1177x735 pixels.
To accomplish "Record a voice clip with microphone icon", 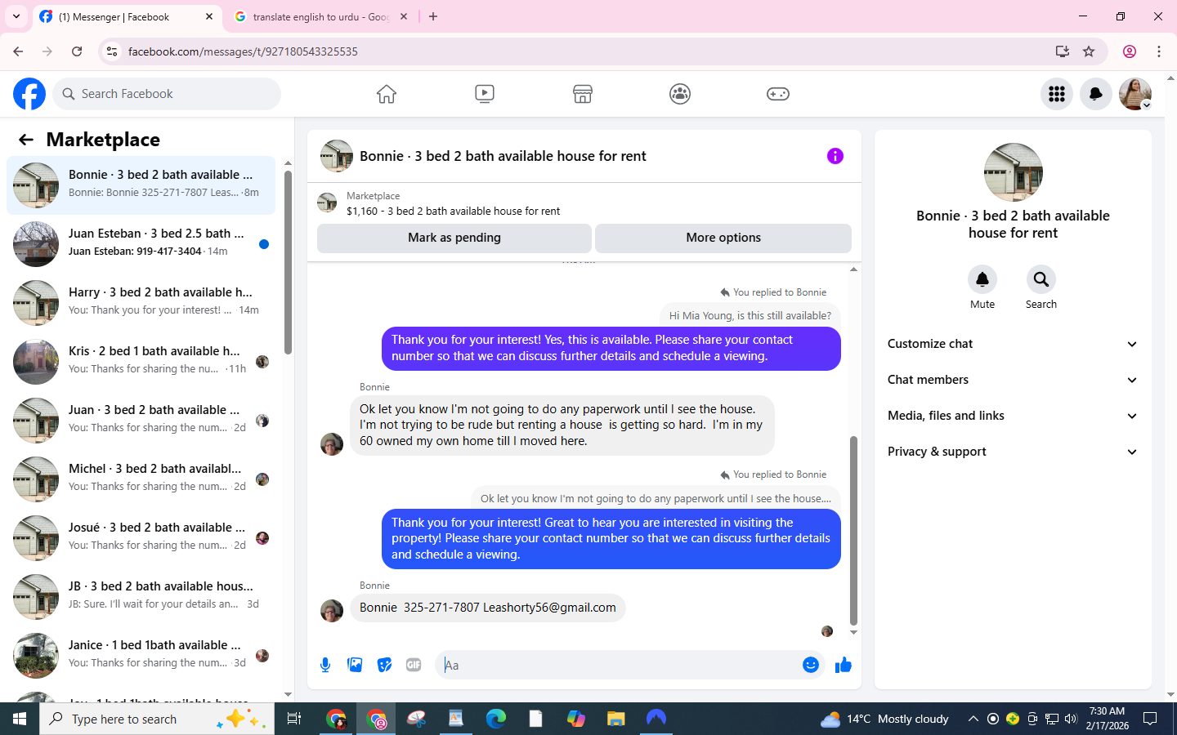I will 325,665.
